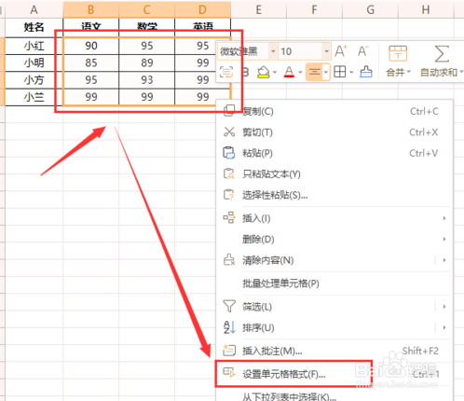The height and width of the screenshot is (401, 464).
Task: Expand the 合并 merge dropdown
Action: 409,72
